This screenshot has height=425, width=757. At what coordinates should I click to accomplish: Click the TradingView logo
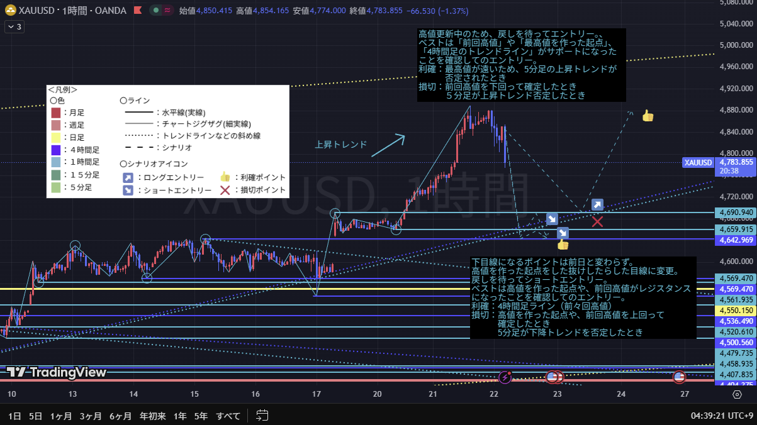click(x=57, y=372)
